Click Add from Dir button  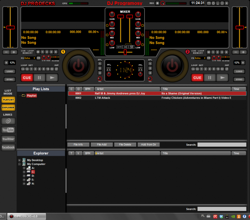pos(149,145)
